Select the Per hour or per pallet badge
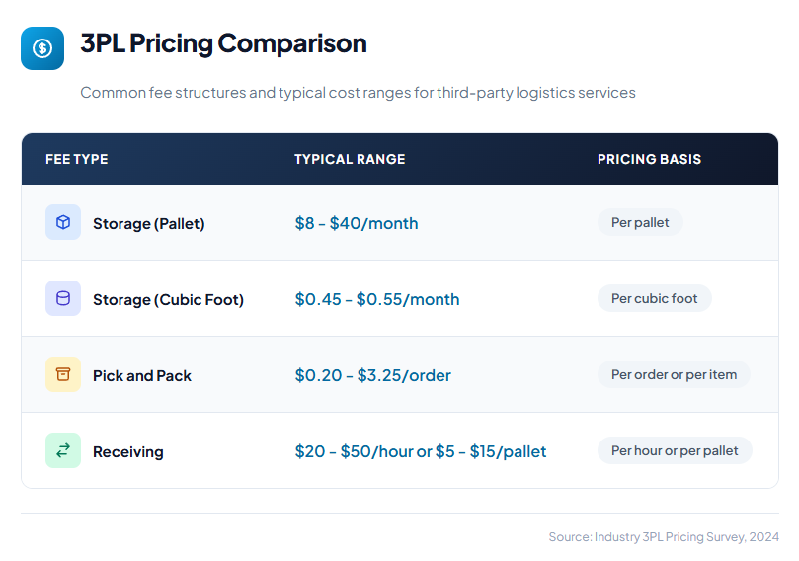799x561 pixels. click(x=675, y=450)
